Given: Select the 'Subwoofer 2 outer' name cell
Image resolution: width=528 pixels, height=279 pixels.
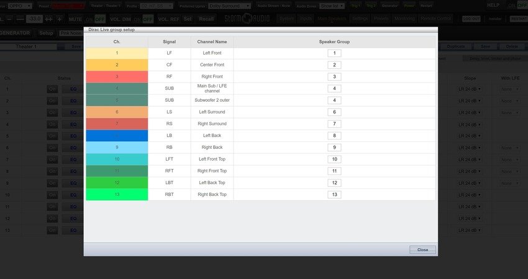Looking at the screenshot, I should click(212, 100).
